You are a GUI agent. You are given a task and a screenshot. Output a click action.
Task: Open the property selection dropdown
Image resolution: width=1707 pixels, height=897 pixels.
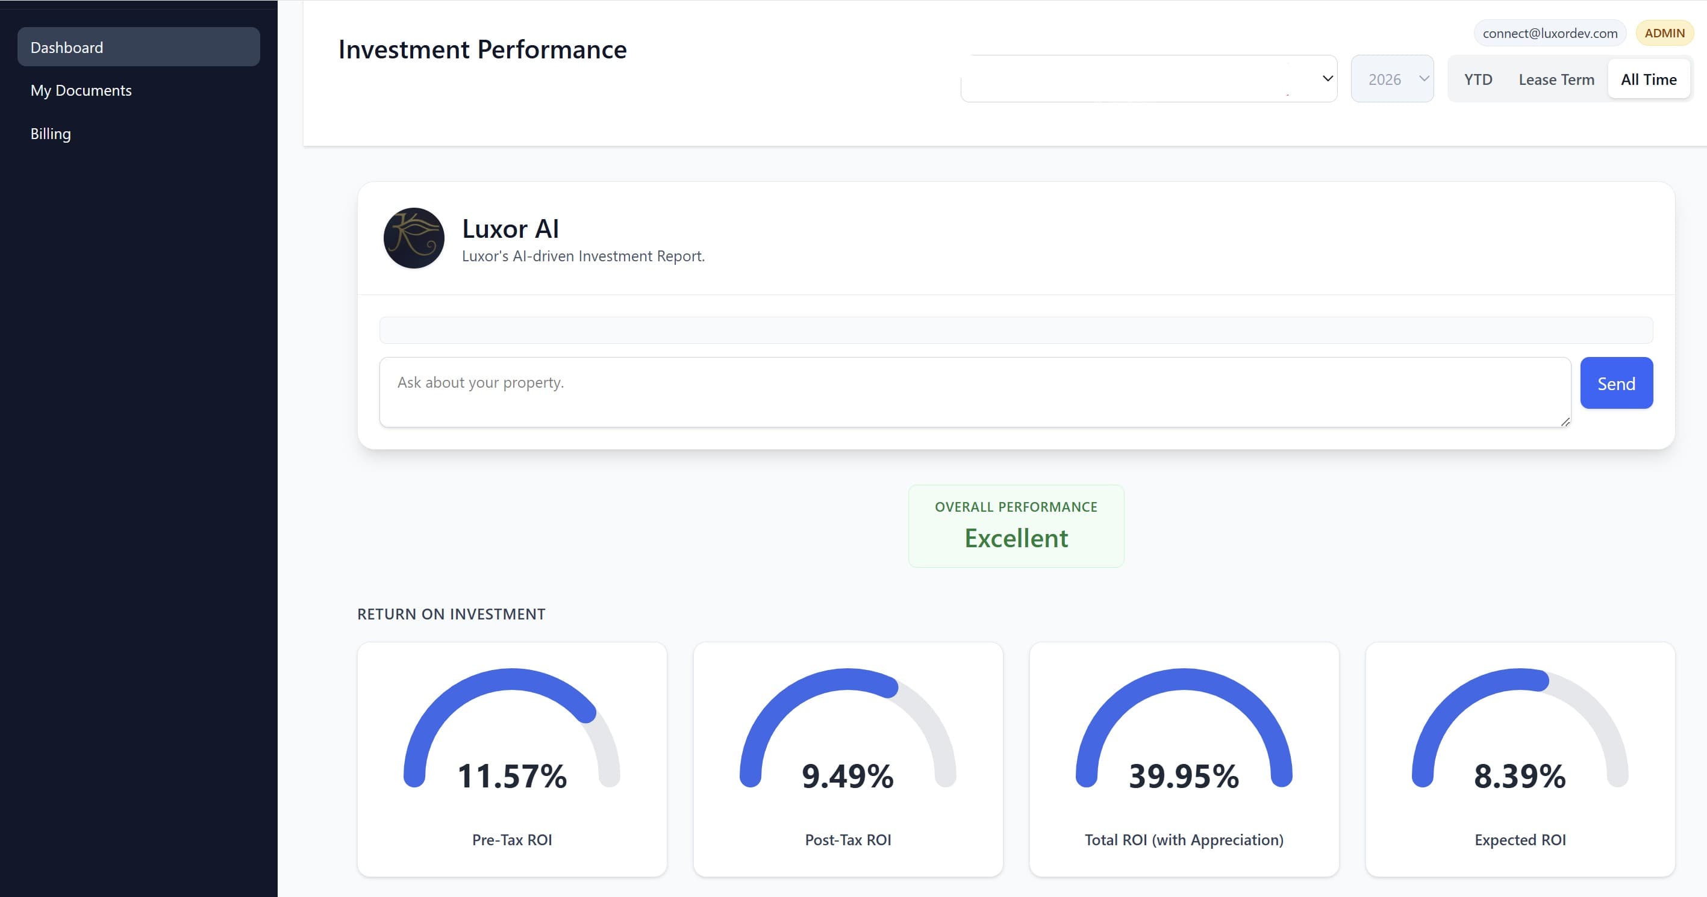[x=1149, y=78]
